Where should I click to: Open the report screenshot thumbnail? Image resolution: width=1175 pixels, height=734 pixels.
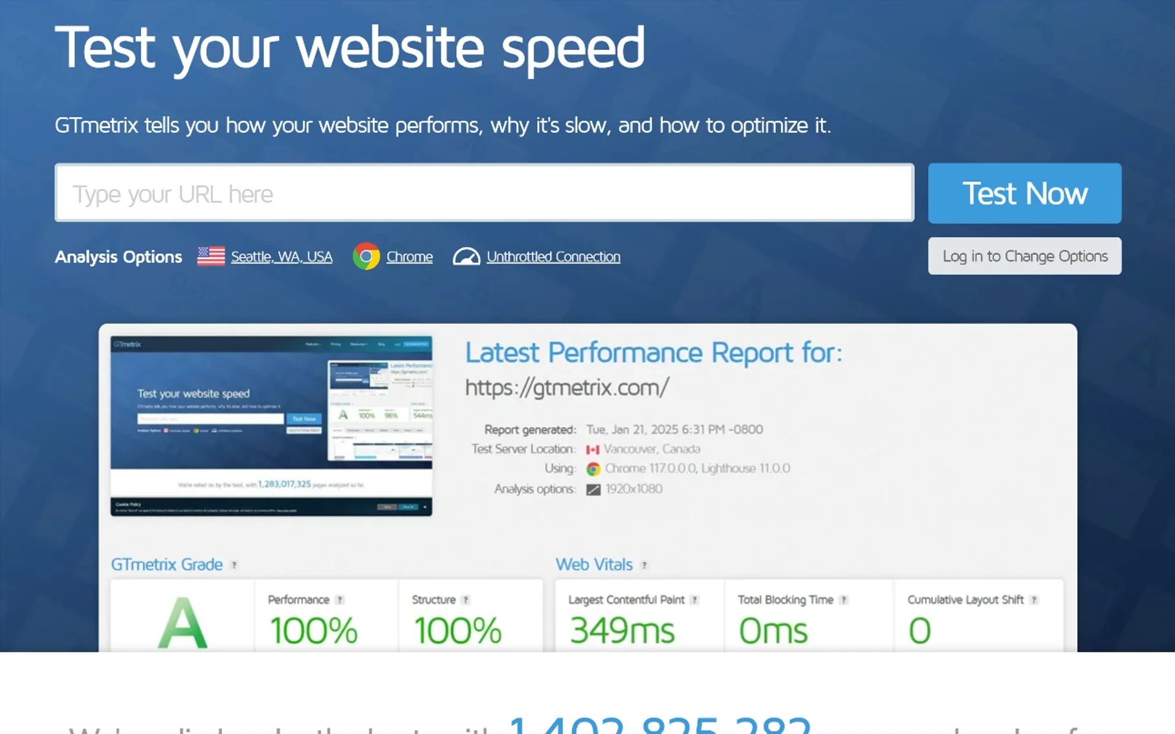tap(271, 426)
